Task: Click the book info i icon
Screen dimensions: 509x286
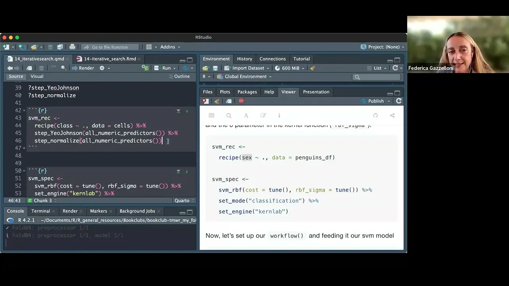Action: click(x=279, y=116)
